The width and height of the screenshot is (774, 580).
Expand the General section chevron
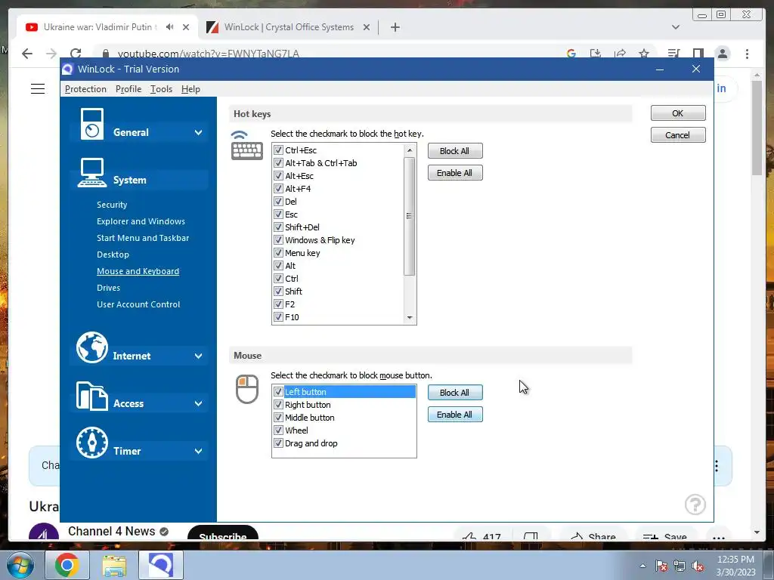(199, 132)
